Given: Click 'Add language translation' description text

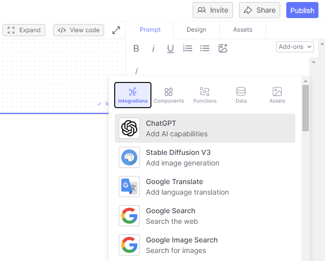Looking at the screenshot, I should pyautogui.click(x=187, y=193).
